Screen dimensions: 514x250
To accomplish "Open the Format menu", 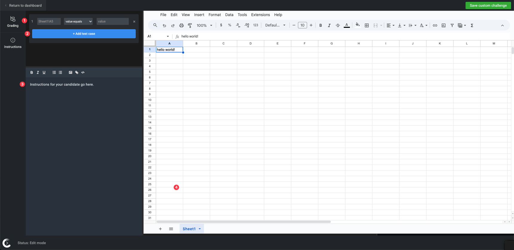I will [215, 15].
